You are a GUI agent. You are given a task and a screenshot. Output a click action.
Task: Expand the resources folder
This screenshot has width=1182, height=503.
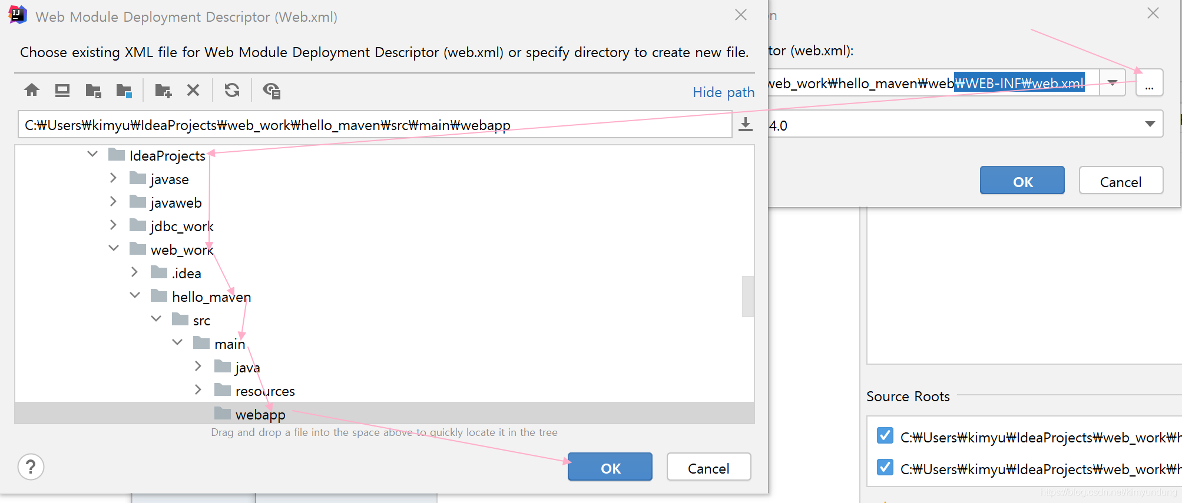(x=198, y=389)
